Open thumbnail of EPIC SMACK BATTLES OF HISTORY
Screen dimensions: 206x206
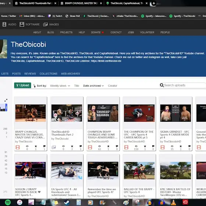coord(175,170)
